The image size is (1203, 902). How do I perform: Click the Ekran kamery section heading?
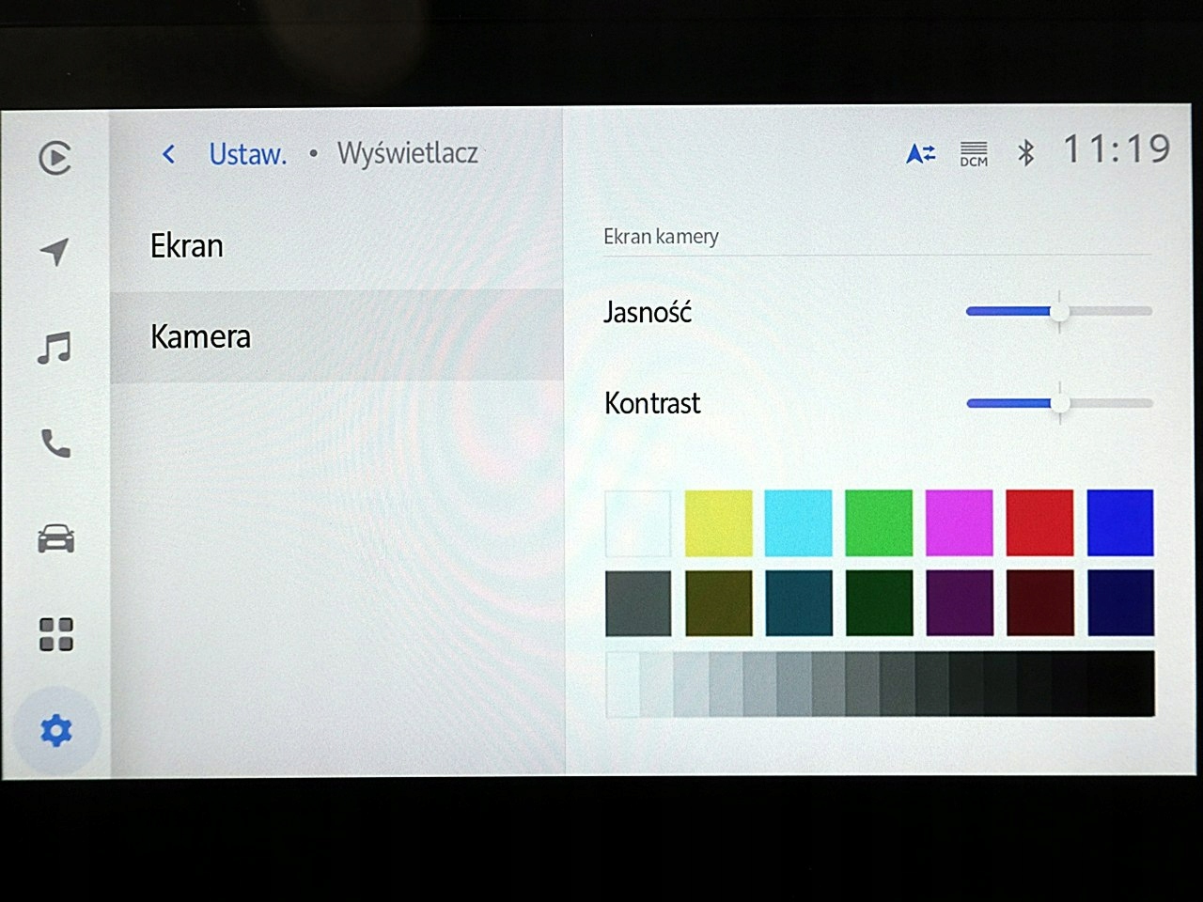[x=661, y=237]
